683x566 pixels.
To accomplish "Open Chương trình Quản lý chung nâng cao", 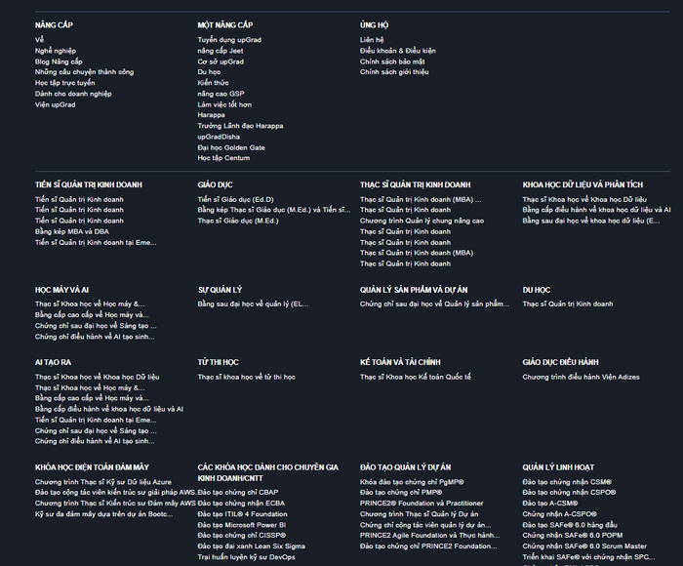I will (x=422, y=221).
